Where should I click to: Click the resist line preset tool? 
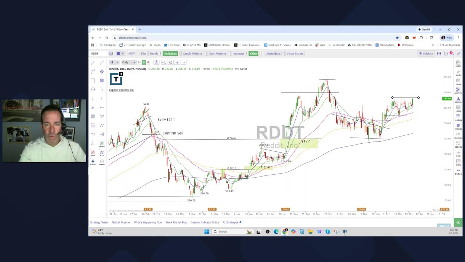coord(93,154)
